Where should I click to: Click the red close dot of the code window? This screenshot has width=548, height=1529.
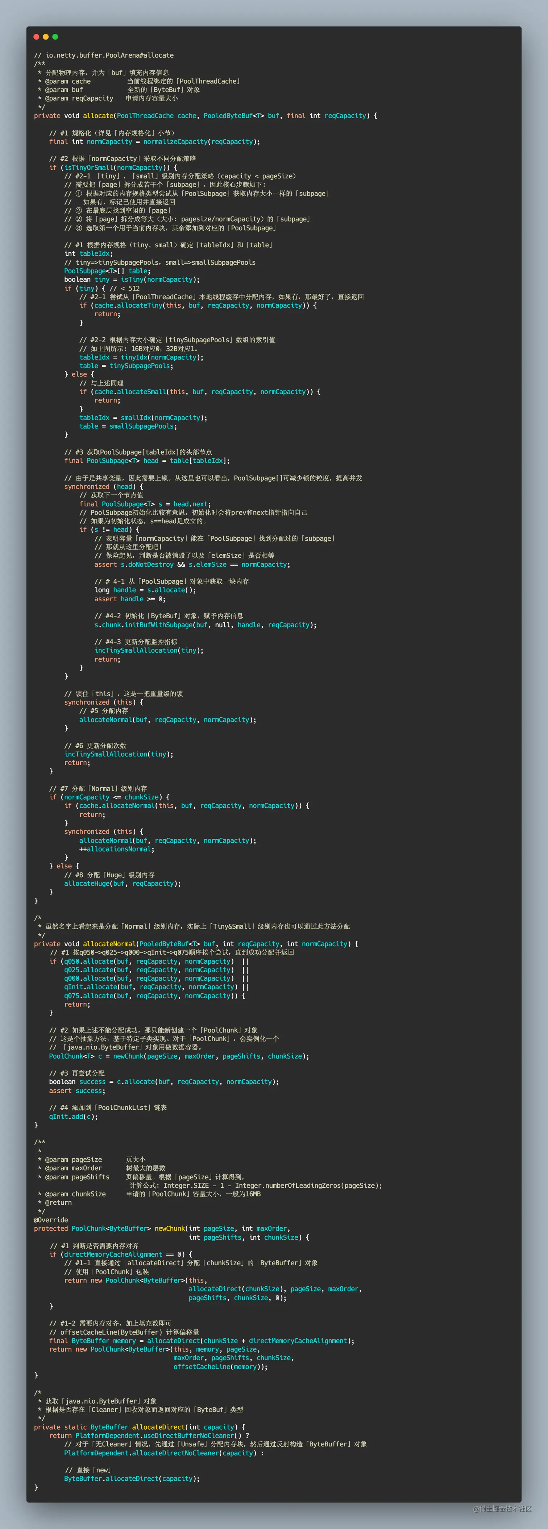(36, 37)
